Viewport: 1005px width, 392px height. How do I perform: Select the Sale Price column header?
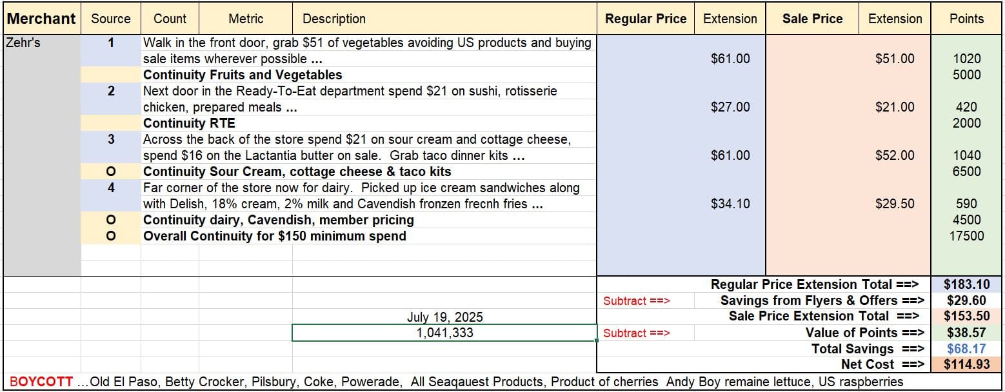tap(812, 19)
